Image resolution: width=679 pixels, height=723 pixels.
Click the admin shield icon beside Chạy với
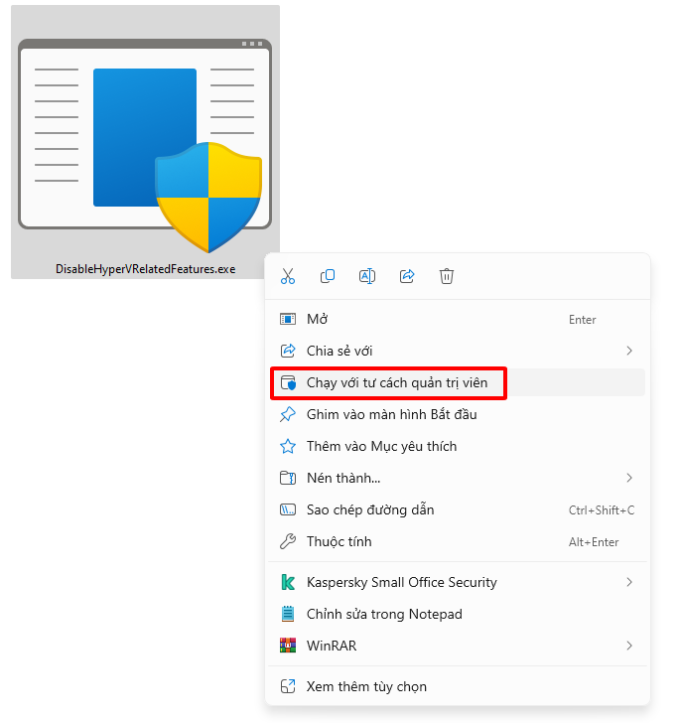coord(288,382)
